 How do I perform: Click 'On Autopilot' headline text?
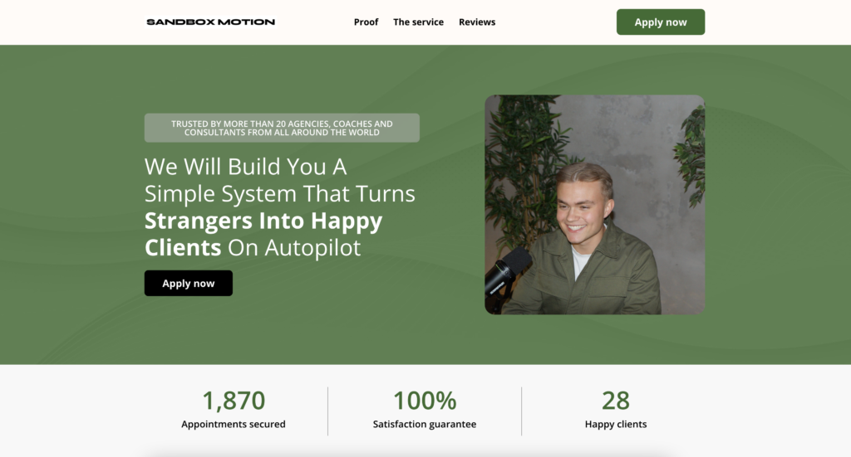[x=293, y=247]
